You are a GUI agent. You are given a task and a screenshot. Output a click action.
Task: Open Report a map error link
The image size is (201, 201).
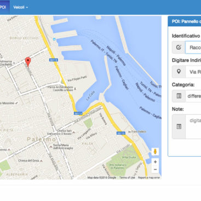149,177
